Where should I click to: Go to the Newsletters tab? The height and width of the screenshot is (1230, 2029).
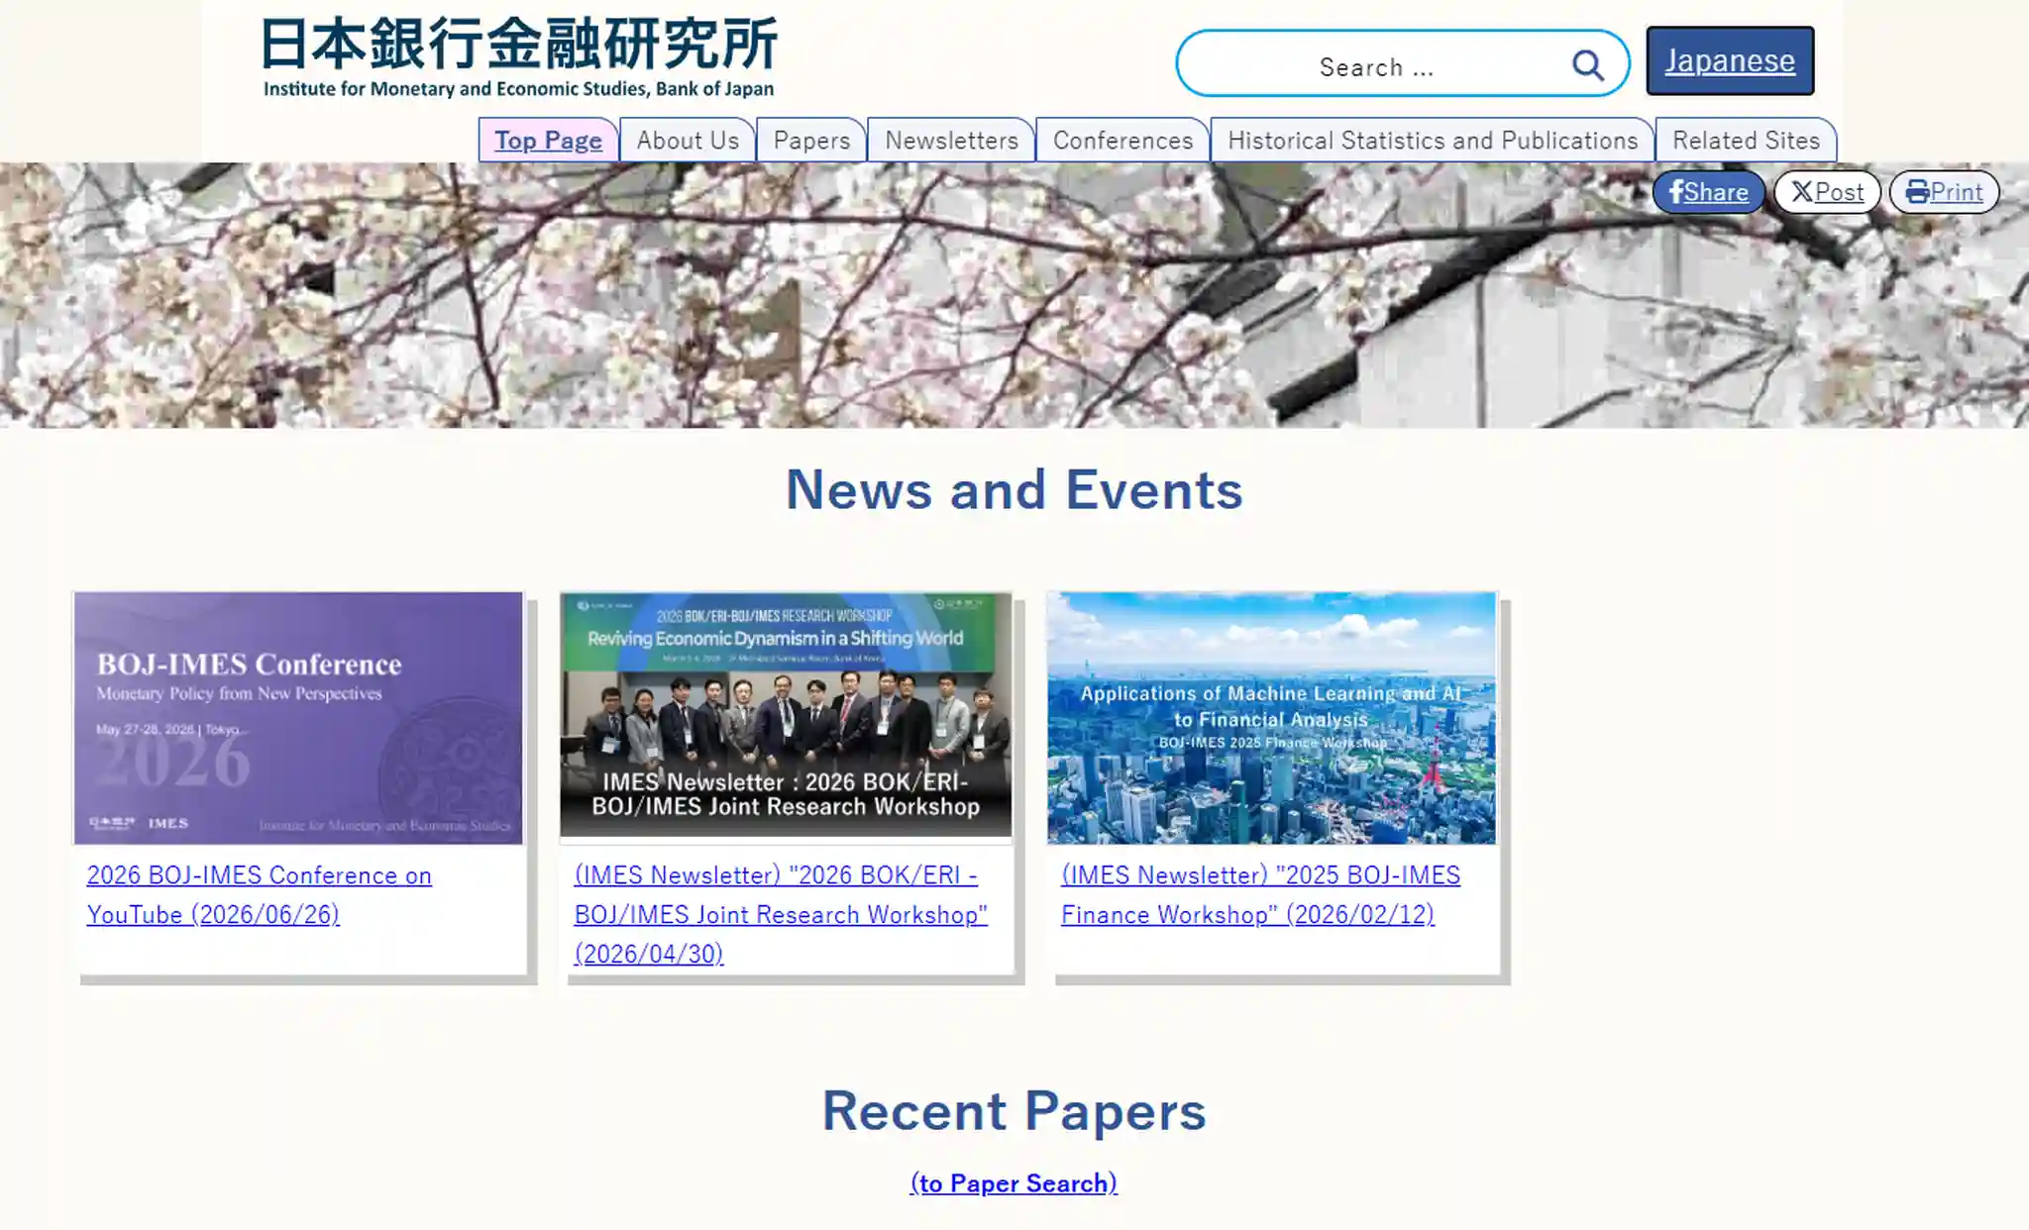tap(951, 140)
